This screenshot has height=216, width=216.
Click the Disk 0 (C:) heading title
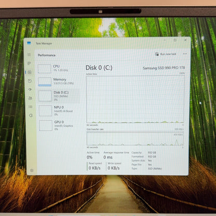[99, 67]
